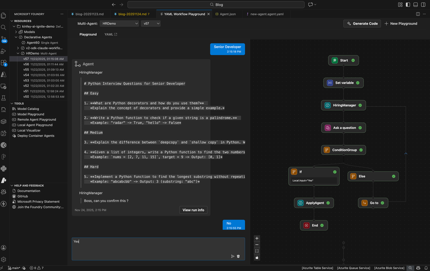Open the Explorer view in activity bar

pos(3,16)
